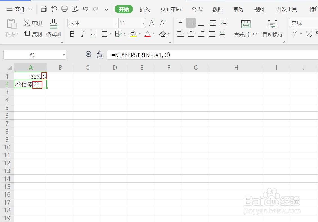The height and width of the screenshot is (222, 318).
Task: Increase font size with A+ icon
Action: click(x=152, y=23)
